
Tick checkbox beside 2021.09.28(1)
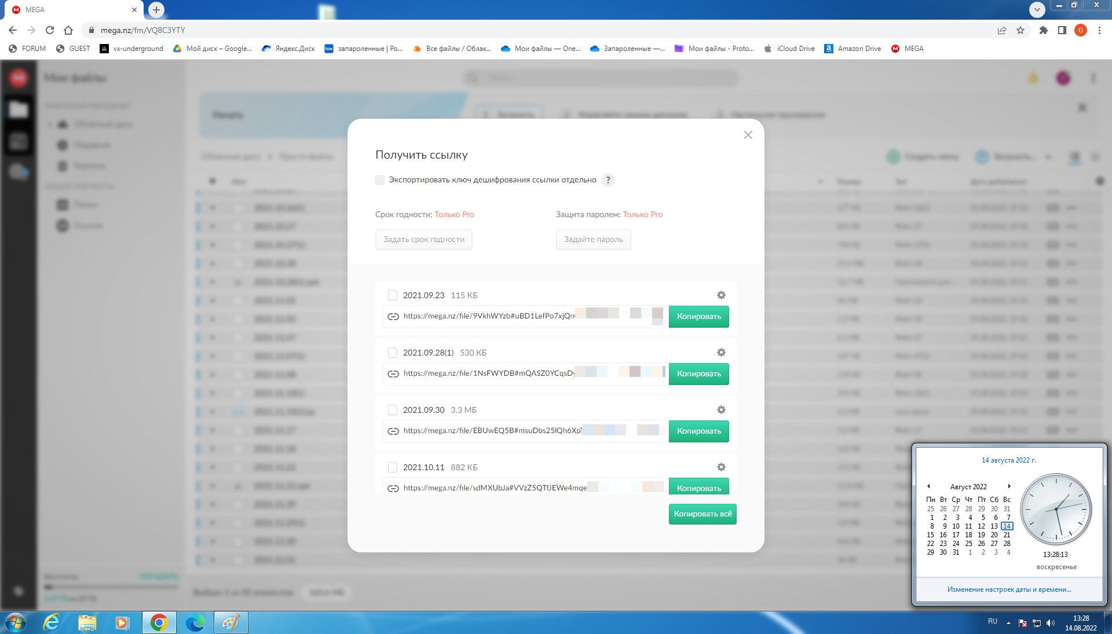click(x=392, y=353)
